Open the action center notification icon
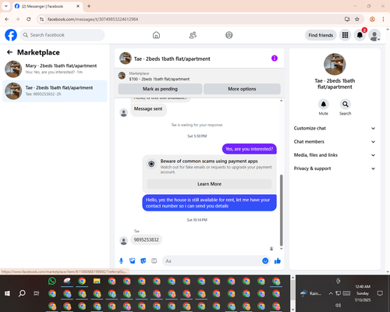This screenshot has width=390, height=312. click(x=380, y=293)
